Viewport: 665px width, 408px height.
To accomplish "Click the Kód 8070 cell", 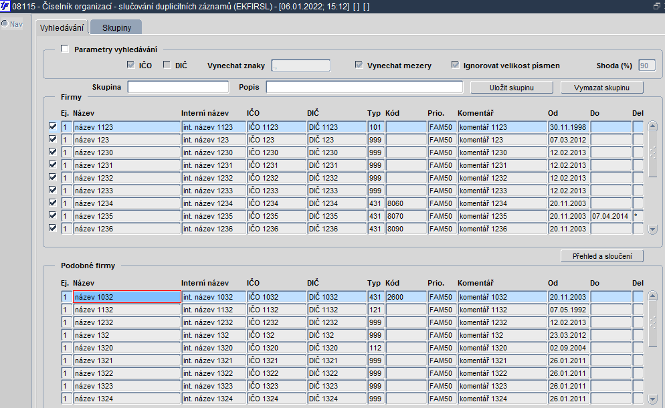I will 406,216.
